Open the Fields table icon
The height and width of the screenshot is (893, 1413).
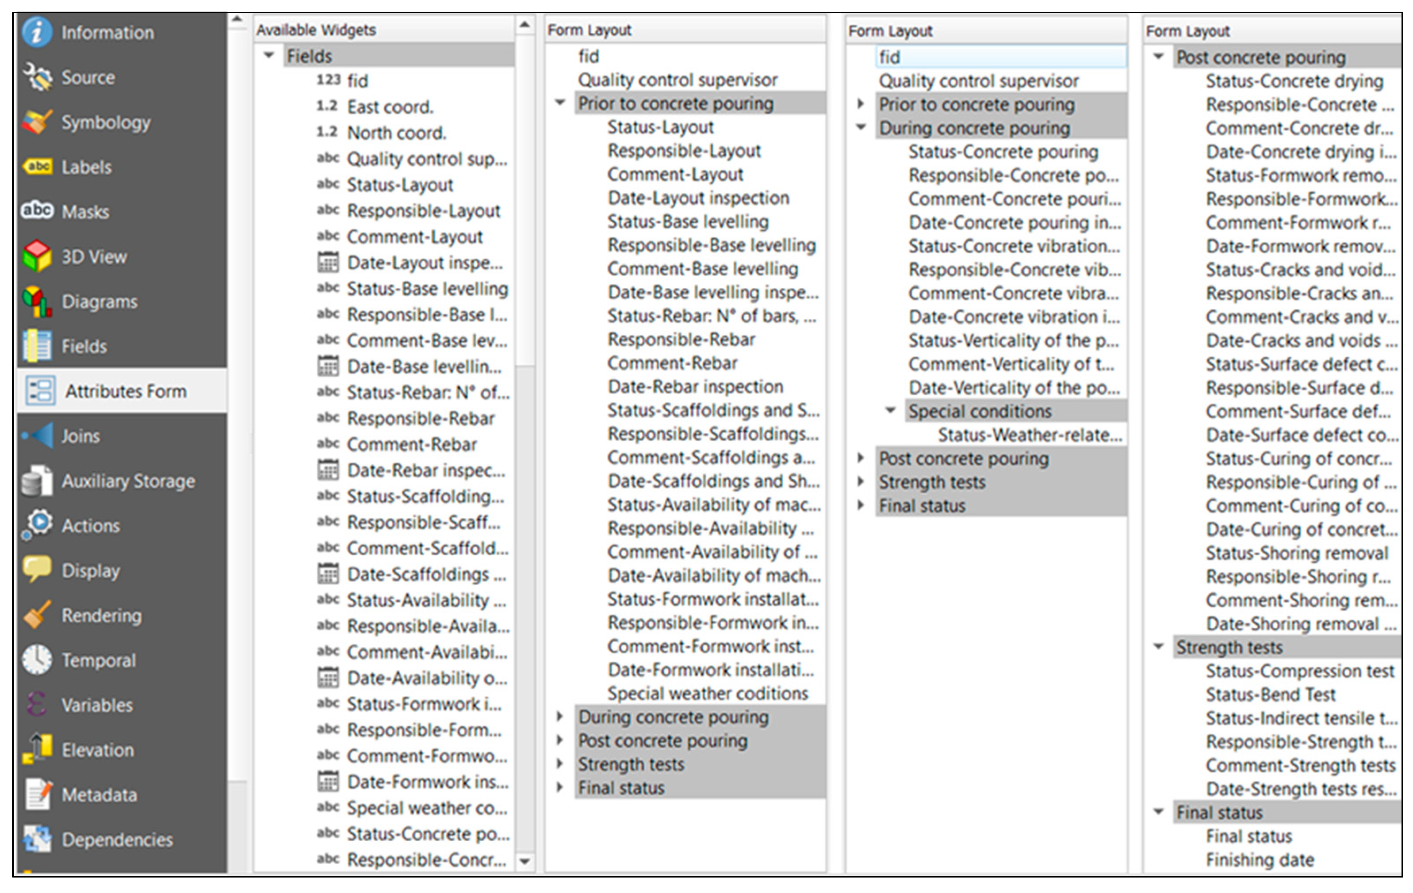tap(36, 346)
